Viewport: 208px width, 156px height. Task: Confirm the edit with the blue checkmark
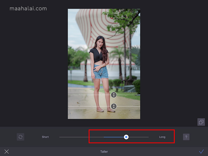click(201, 151)
